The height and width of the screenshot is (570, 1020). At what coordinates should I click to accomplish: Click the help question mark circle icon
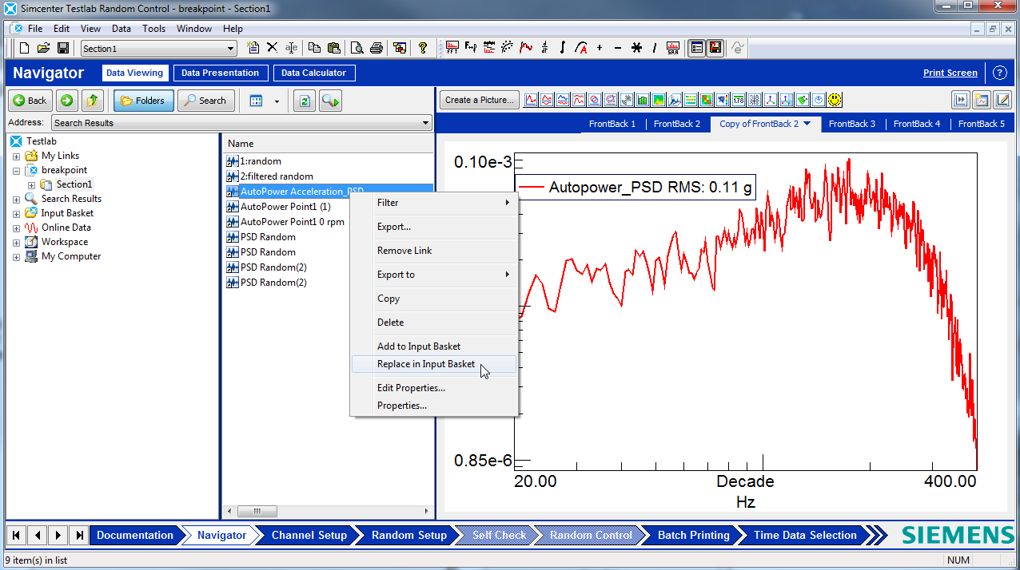pos(999,73)
